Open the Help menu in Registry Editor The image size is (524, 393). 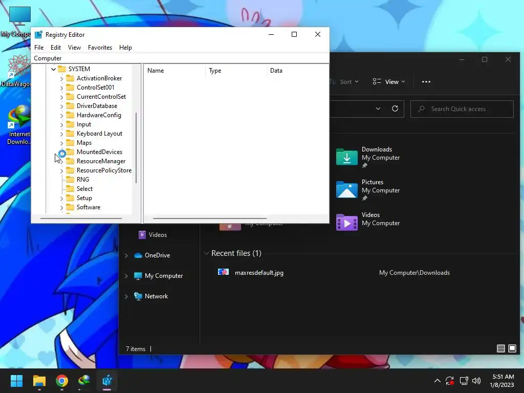pos(125,48)
